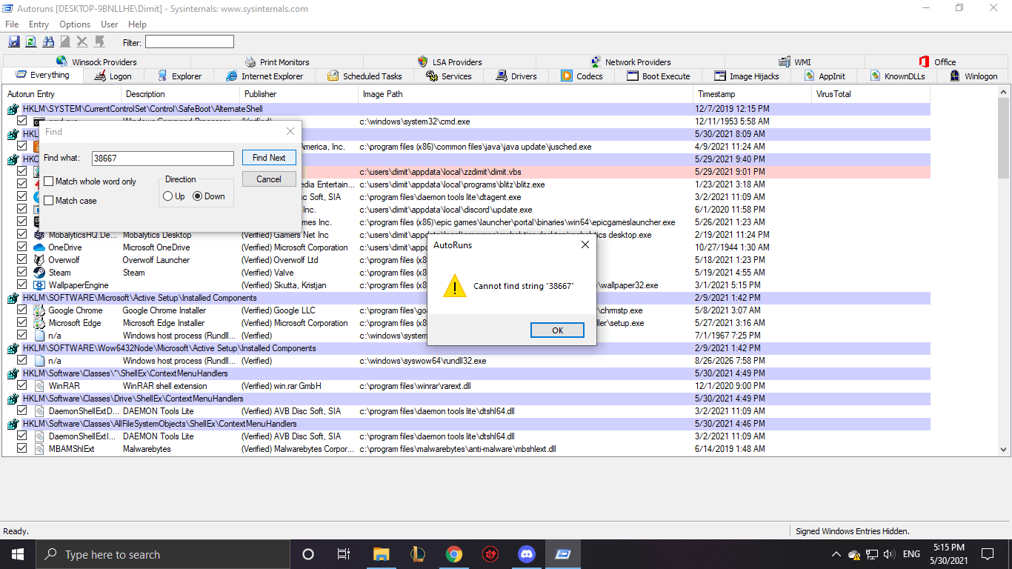
Task: Click the WinRAR entry file icon
Action: click(40, 386)
